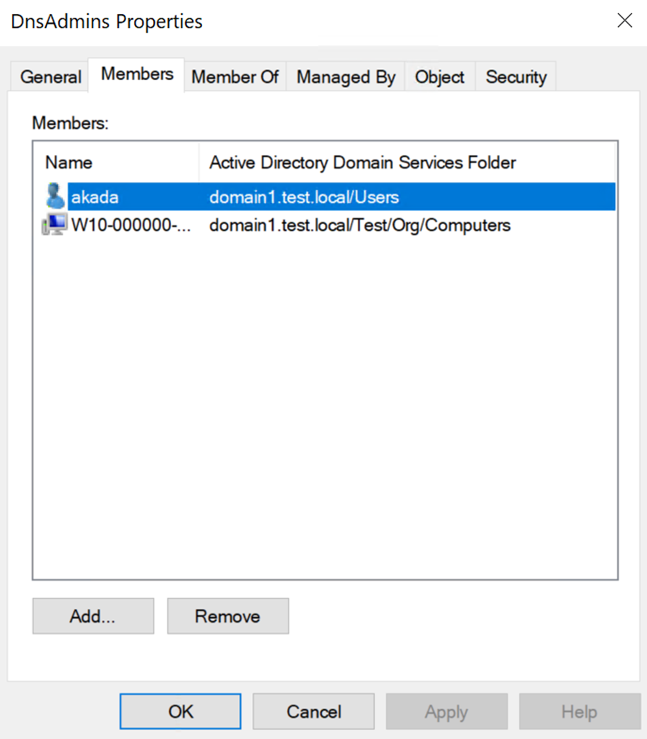Click the Active Directory Domain Services Folder header
The width and height of the screenshot is (647, 739).
362,162
